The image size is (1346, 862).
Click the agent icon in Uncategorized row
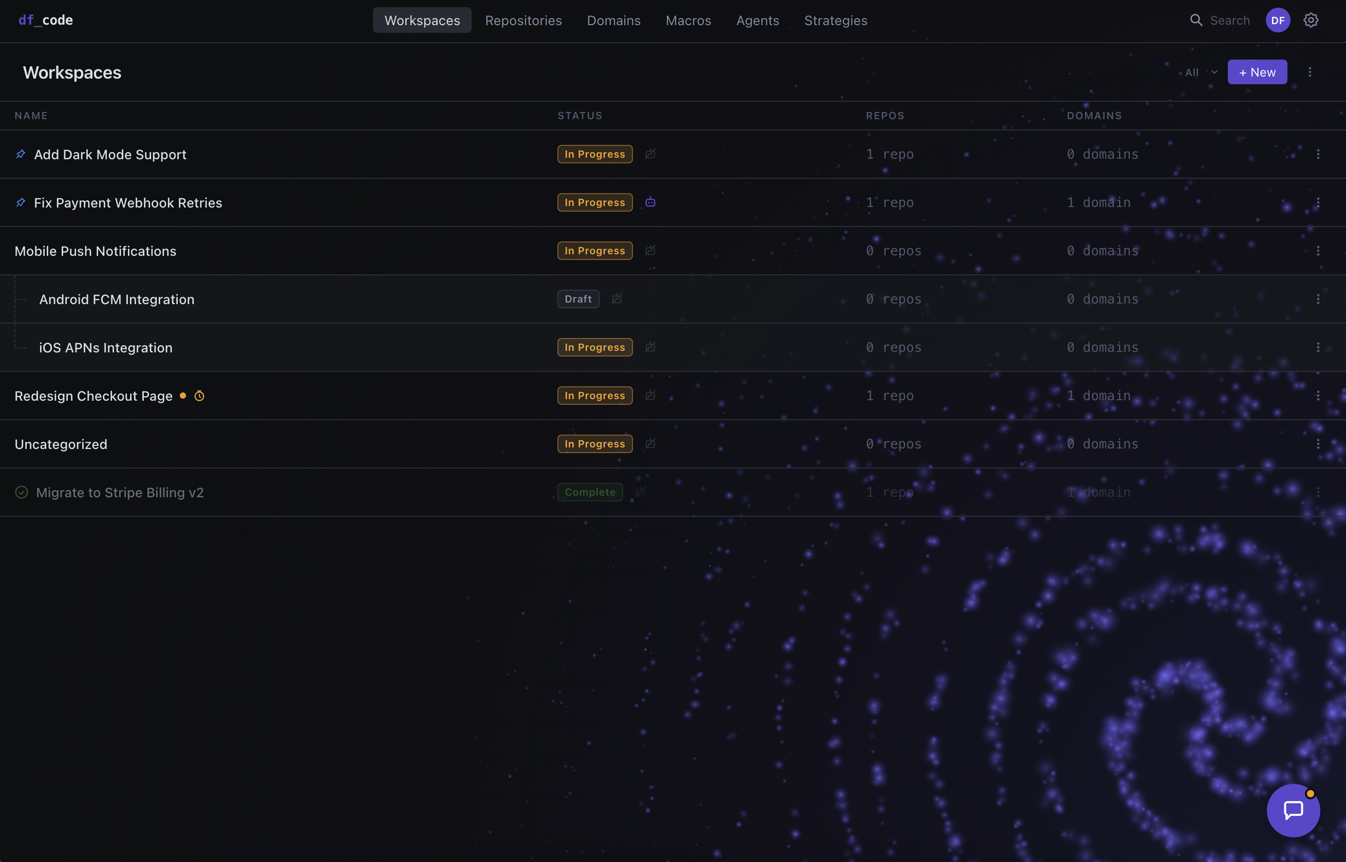point(650,443)
